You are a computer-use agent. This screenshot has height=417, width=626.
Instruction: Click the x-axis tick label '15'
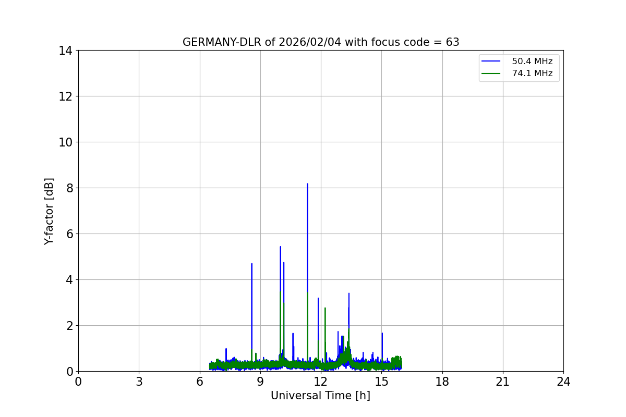pos(381,382)
